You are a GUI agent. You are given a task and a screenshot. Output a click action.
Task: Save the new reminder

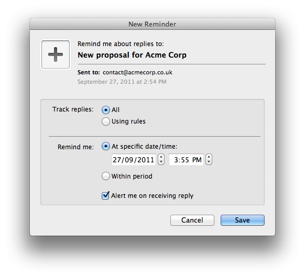point(242,220)
